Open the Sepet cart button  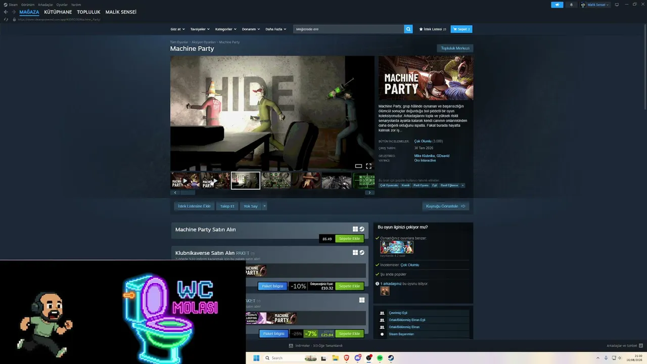(x=461, y=29)
